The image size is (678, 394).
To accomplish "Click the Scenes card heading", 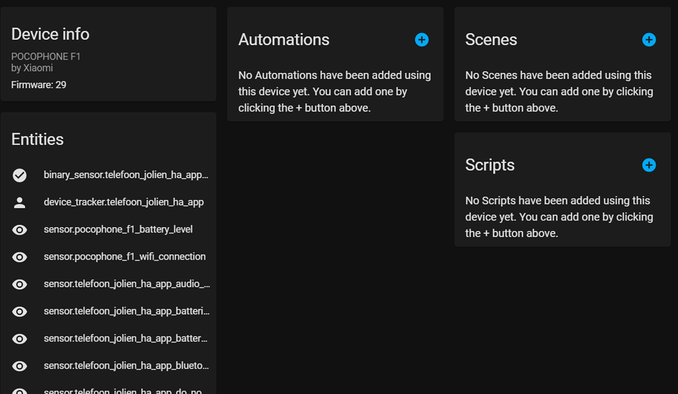I will pyautogui.click(x=491, y=40).
